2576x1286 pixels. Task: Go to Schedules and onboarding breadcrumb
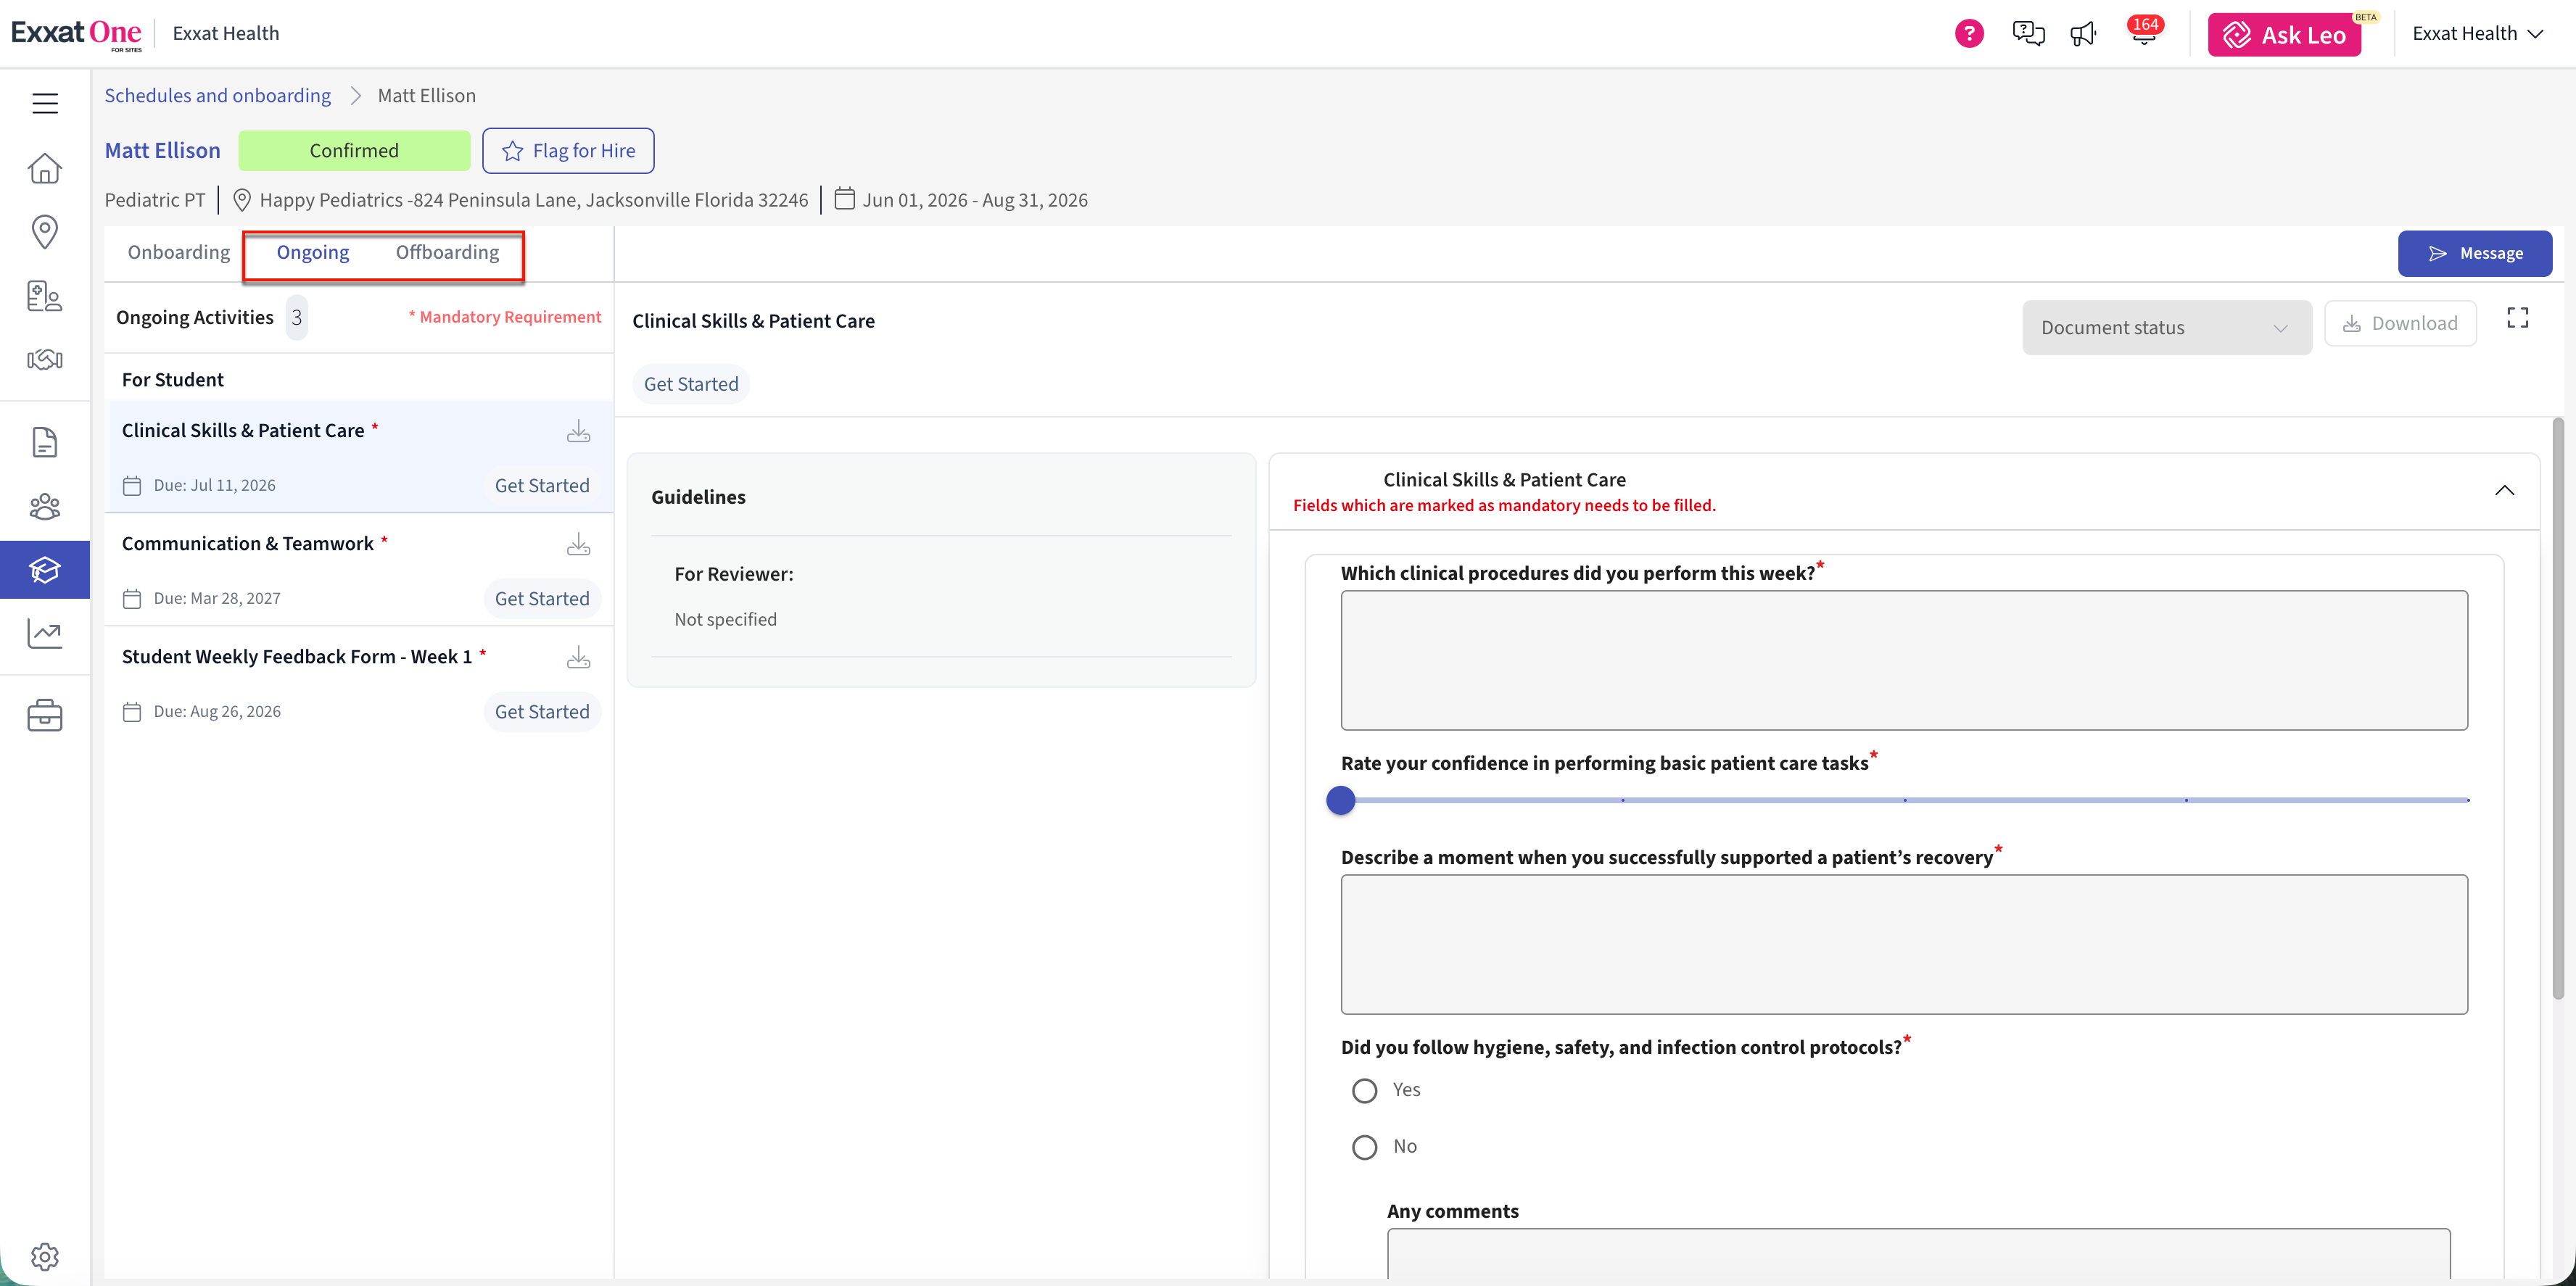tap(218, 95)
